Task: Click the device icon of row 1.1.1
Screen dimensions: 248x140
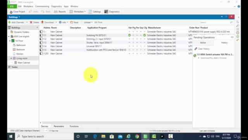Action: point(41,35)
